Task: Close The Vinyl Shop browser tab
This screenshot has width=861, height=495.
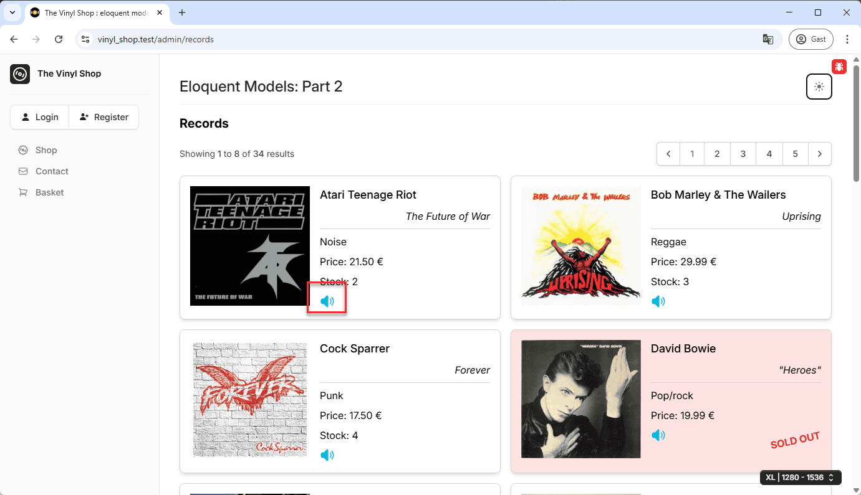Action: tap(161, 12)
